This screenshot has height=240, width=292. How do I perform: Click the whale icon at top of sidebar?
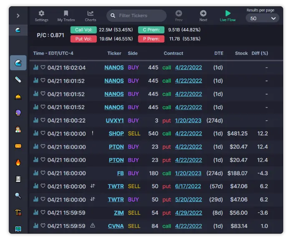18,30
